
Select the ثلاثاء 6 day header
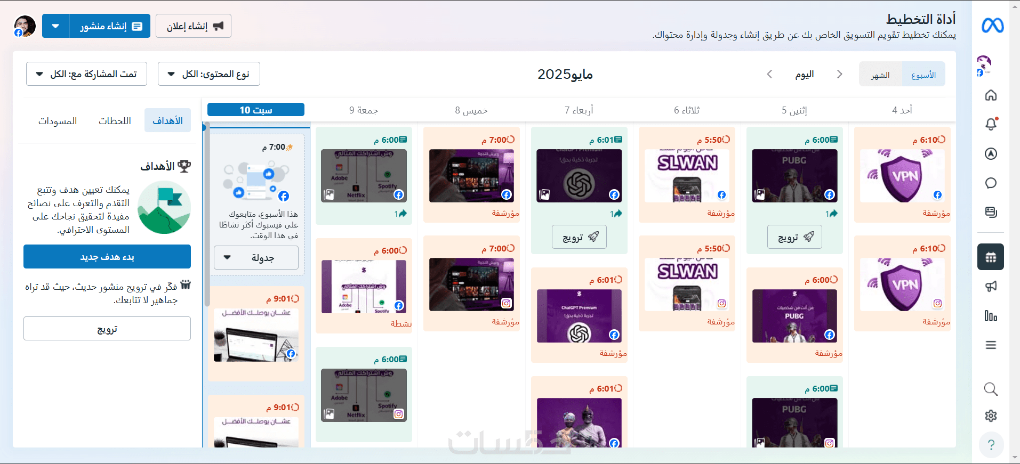click(687, 110)
